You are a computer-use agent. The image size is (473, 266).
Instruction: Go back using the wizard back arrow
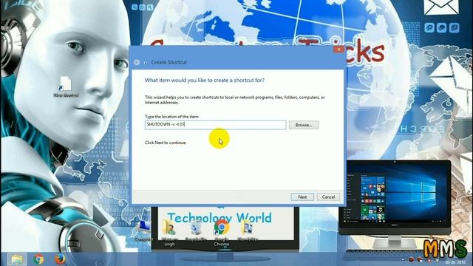(137, 62)
